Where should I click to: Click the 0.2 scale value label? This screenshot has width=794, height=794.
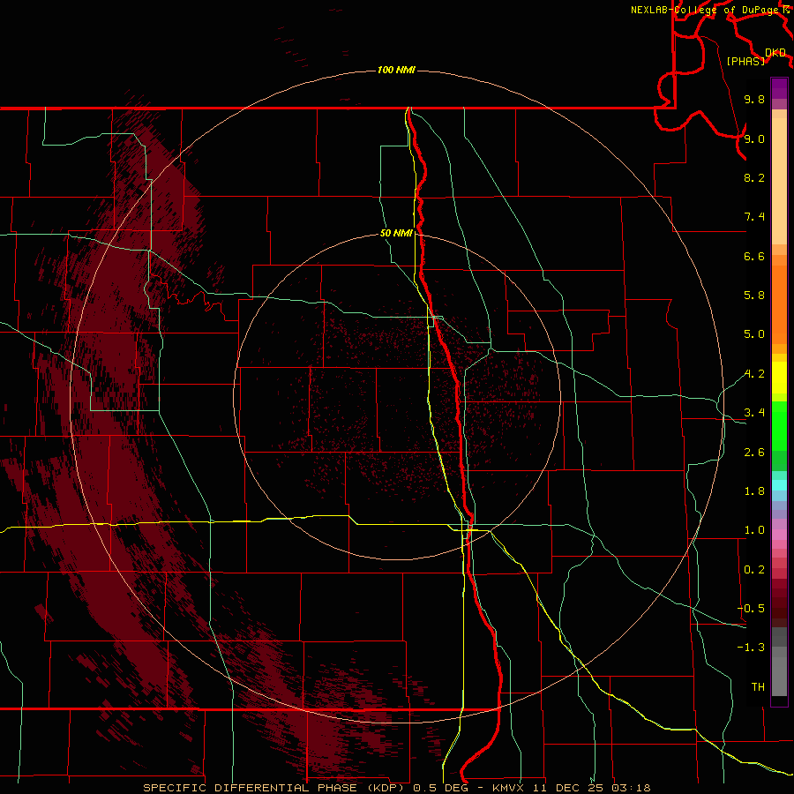(x=754, y=570)
